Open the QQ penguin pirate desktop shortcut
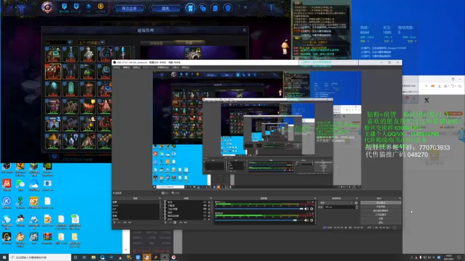 coord(20,221)
